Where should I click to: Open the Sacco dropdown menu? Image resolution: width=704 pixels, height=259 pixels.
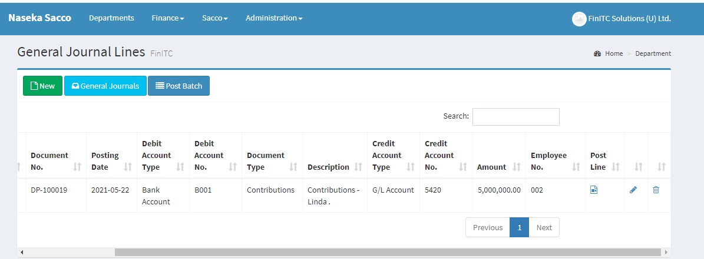pos(214,18)
